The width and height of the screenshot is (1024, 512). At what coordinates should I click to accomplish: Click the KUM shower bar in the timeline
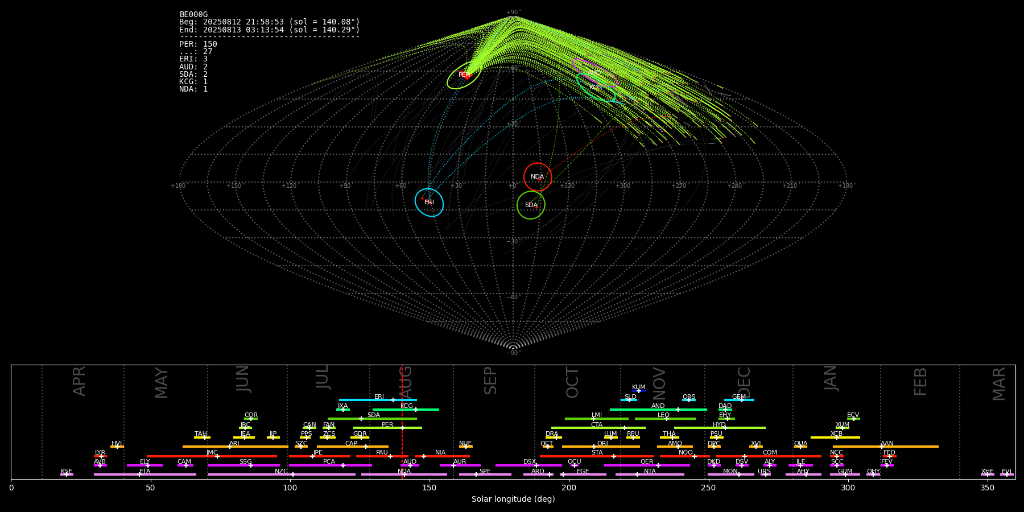[639, 391]
